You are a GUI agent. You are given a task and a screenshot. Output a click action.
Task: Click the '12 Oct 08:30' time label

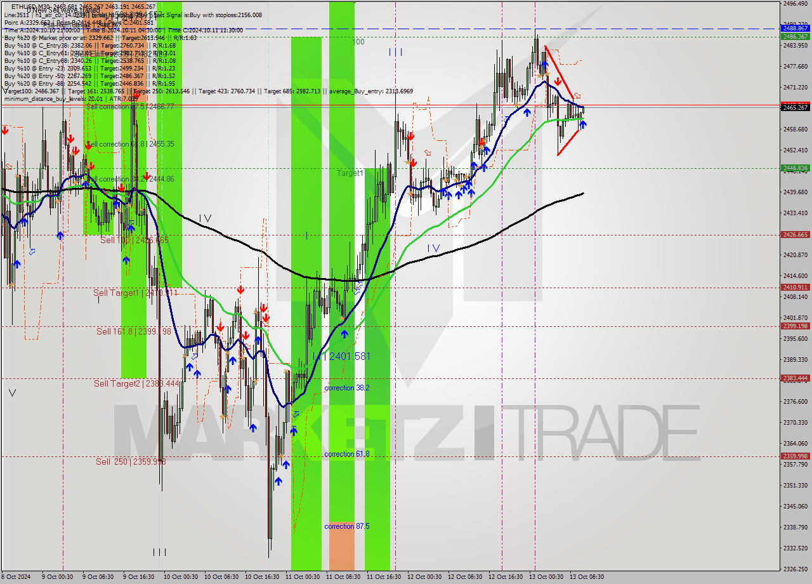tap(465, 577)
